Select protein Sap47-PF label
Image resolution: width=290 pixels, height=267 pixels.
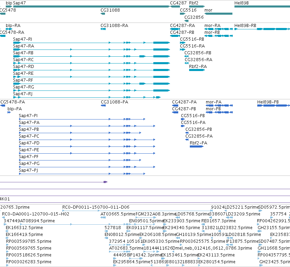(29, 157)
